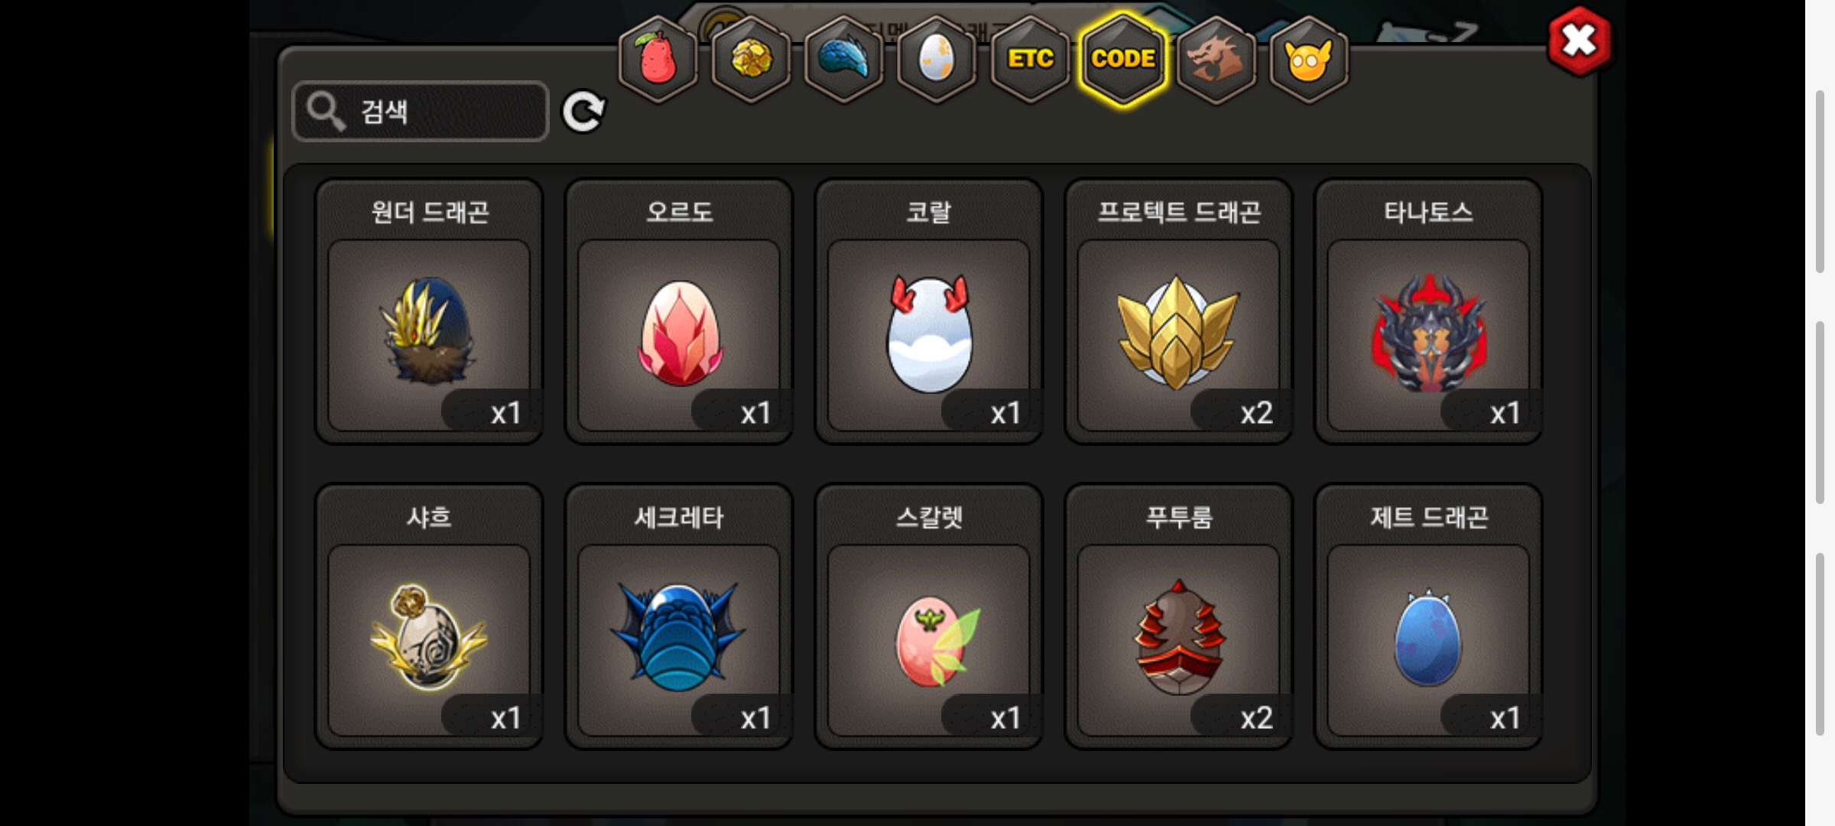Switch to the ETC tab

coord(1030,60)
